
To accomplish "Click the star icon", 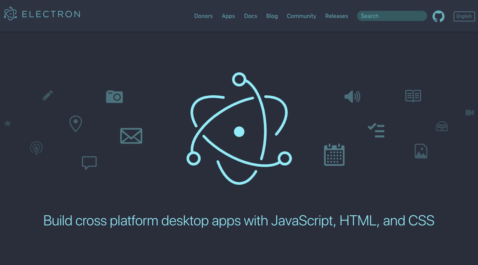I will coord(7,123).
